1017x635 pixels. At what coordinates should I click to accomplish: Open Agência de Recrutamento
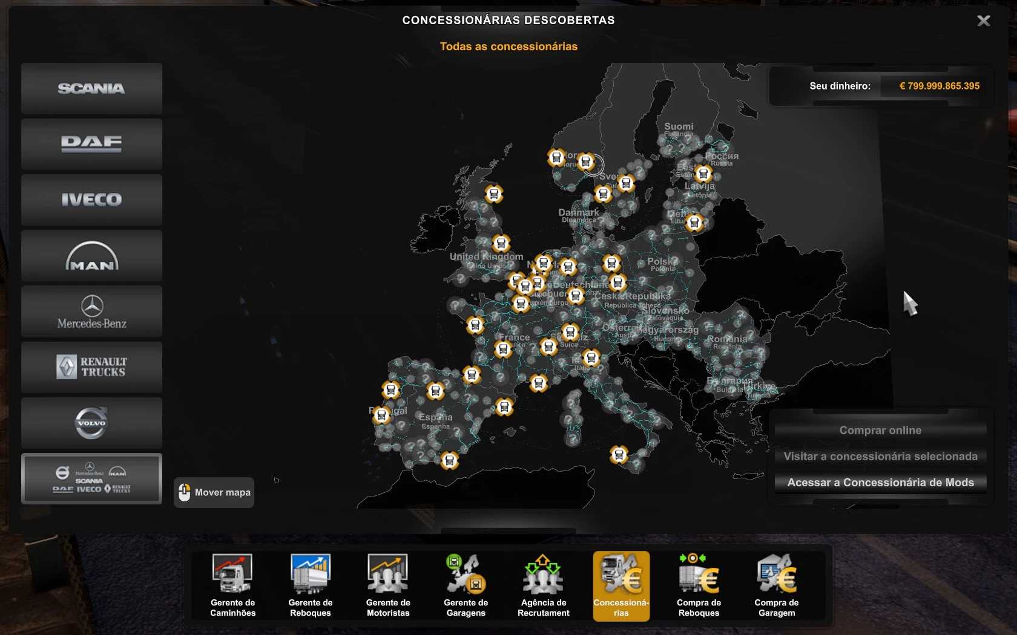tap(543, 585)
